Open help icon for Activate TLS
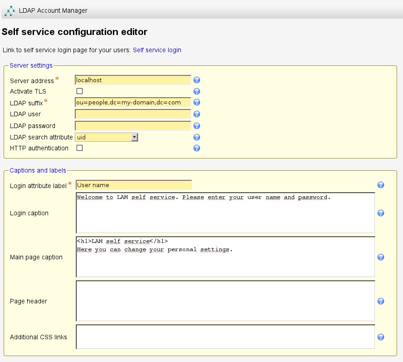Screen dimensions: 403x362 point(197,91)
